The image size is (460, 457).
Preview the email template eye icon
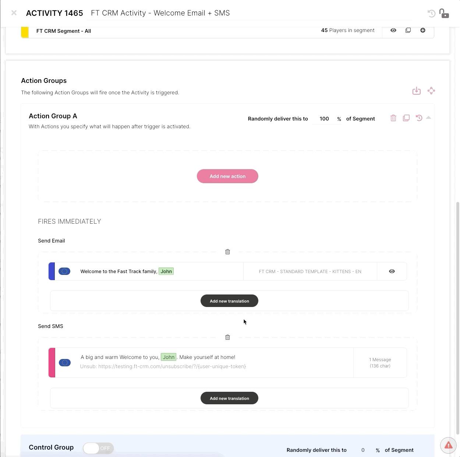392,271
